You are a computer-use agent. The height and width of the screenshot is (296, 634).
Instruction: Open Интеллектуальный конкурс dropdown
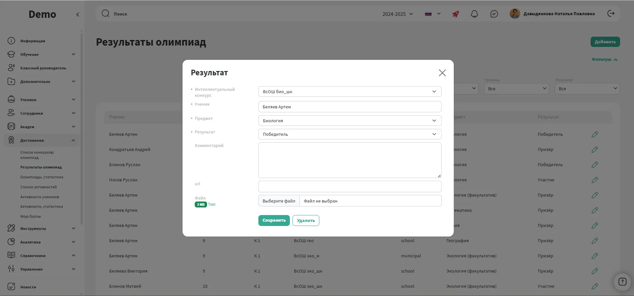click(x=349, y=92)
